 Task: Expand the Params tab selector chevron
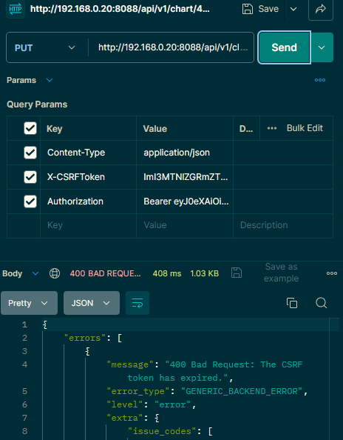tap(50, 80)
